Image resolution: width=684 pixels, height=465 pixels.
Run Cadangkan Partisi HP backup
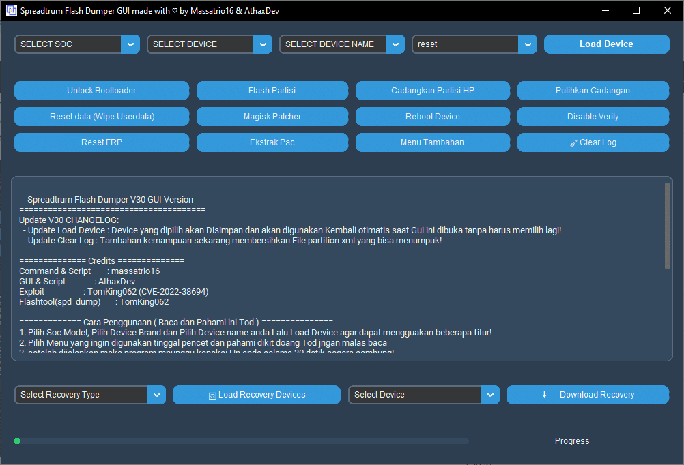point(432,90)
